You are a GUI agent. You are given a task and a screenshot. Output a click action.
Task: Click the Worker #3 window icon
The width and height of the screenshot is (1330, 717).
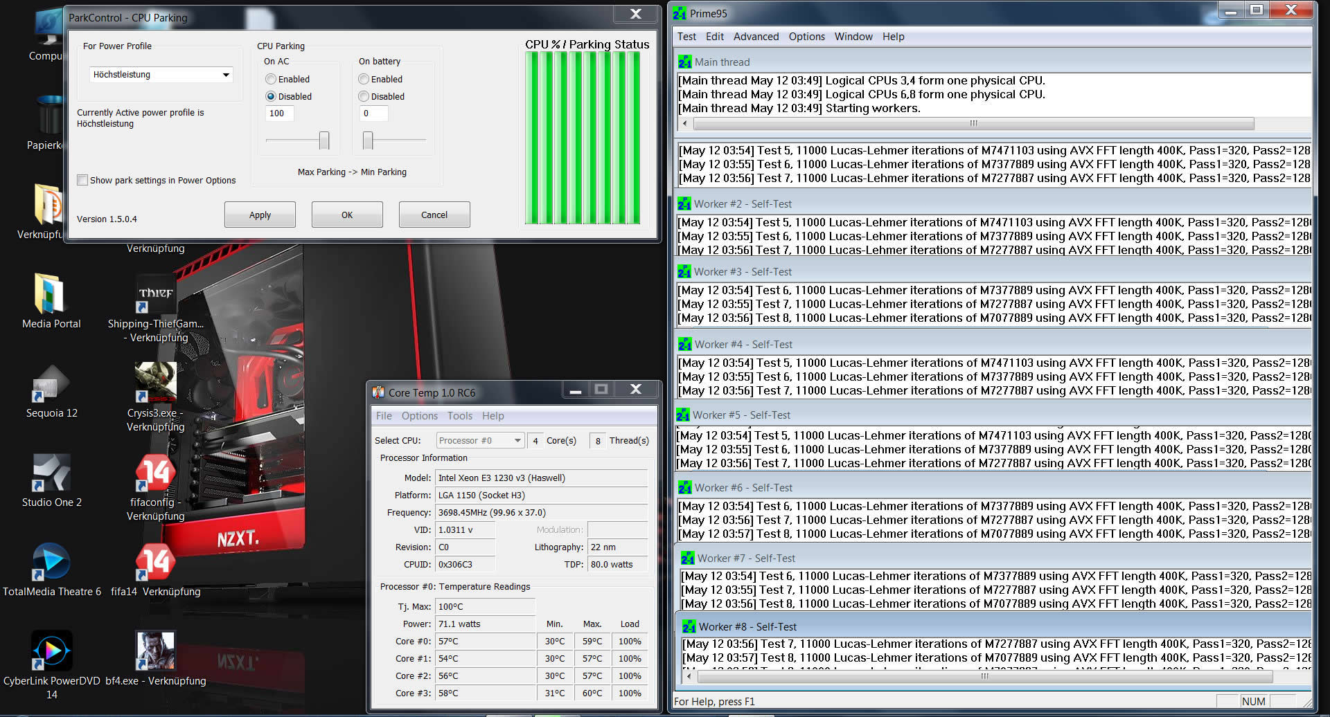[x=684, y=272]
